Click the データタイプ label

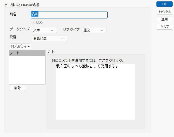tap(20, 29)
